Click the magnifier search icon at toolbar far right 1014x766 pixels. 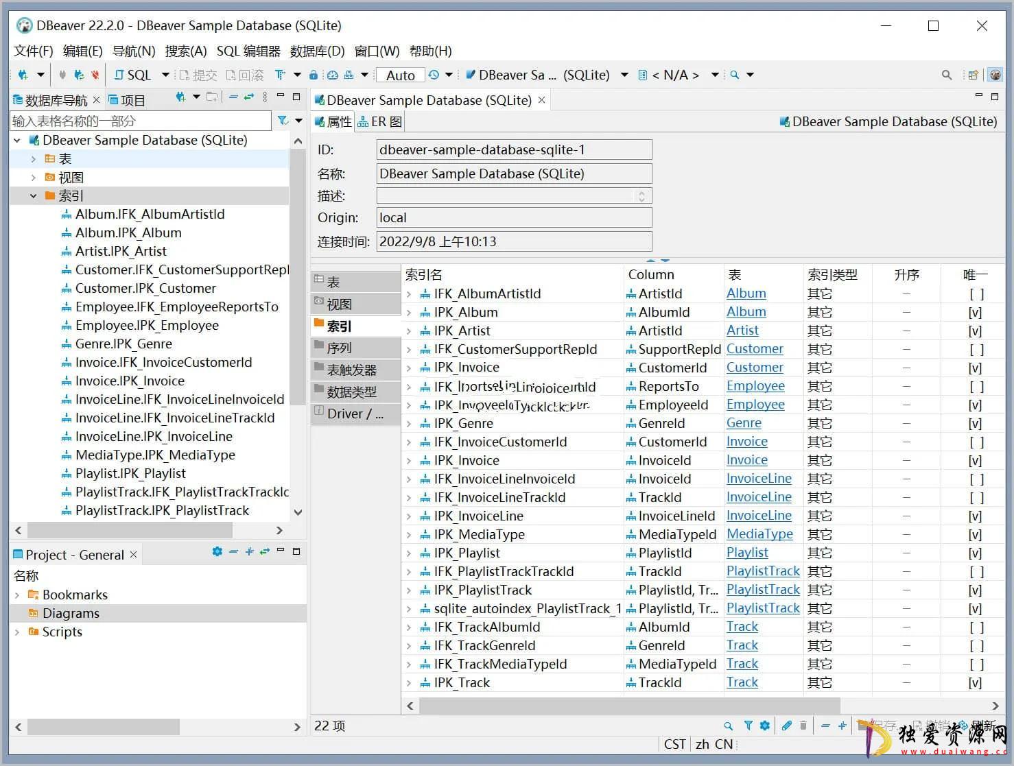pos(947,75)
